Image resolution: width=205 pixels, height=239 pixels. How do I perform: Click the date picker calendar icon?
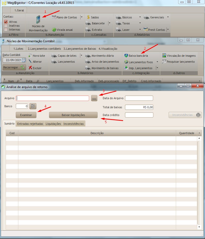(24, 60)
